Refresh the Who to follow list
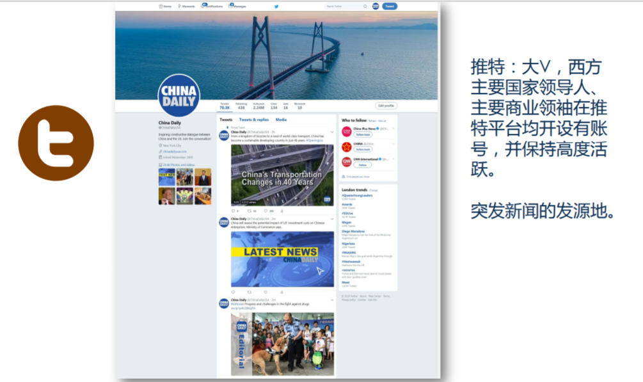 click(x=372, y=121)
